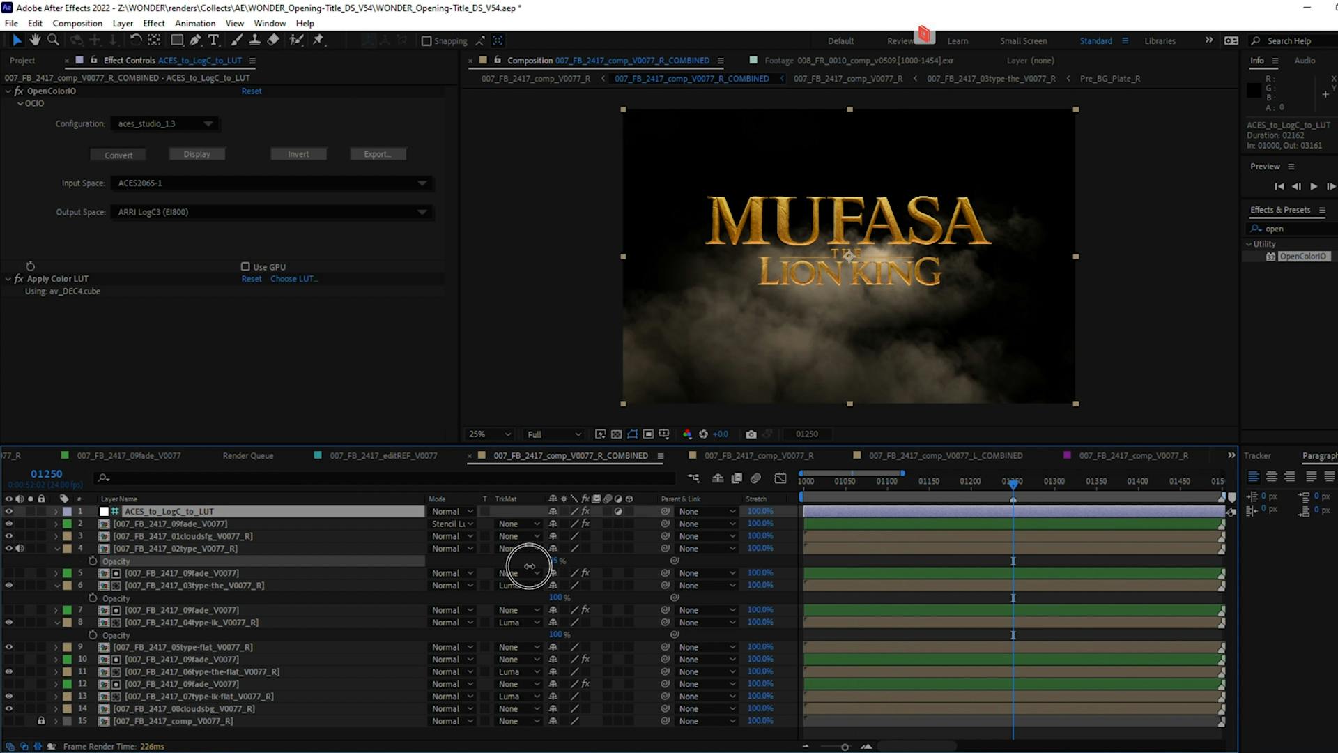Select the Puppet Pin tool
Image resolution: width=1338 pixels, height=753 pixels.
(318, 40)
